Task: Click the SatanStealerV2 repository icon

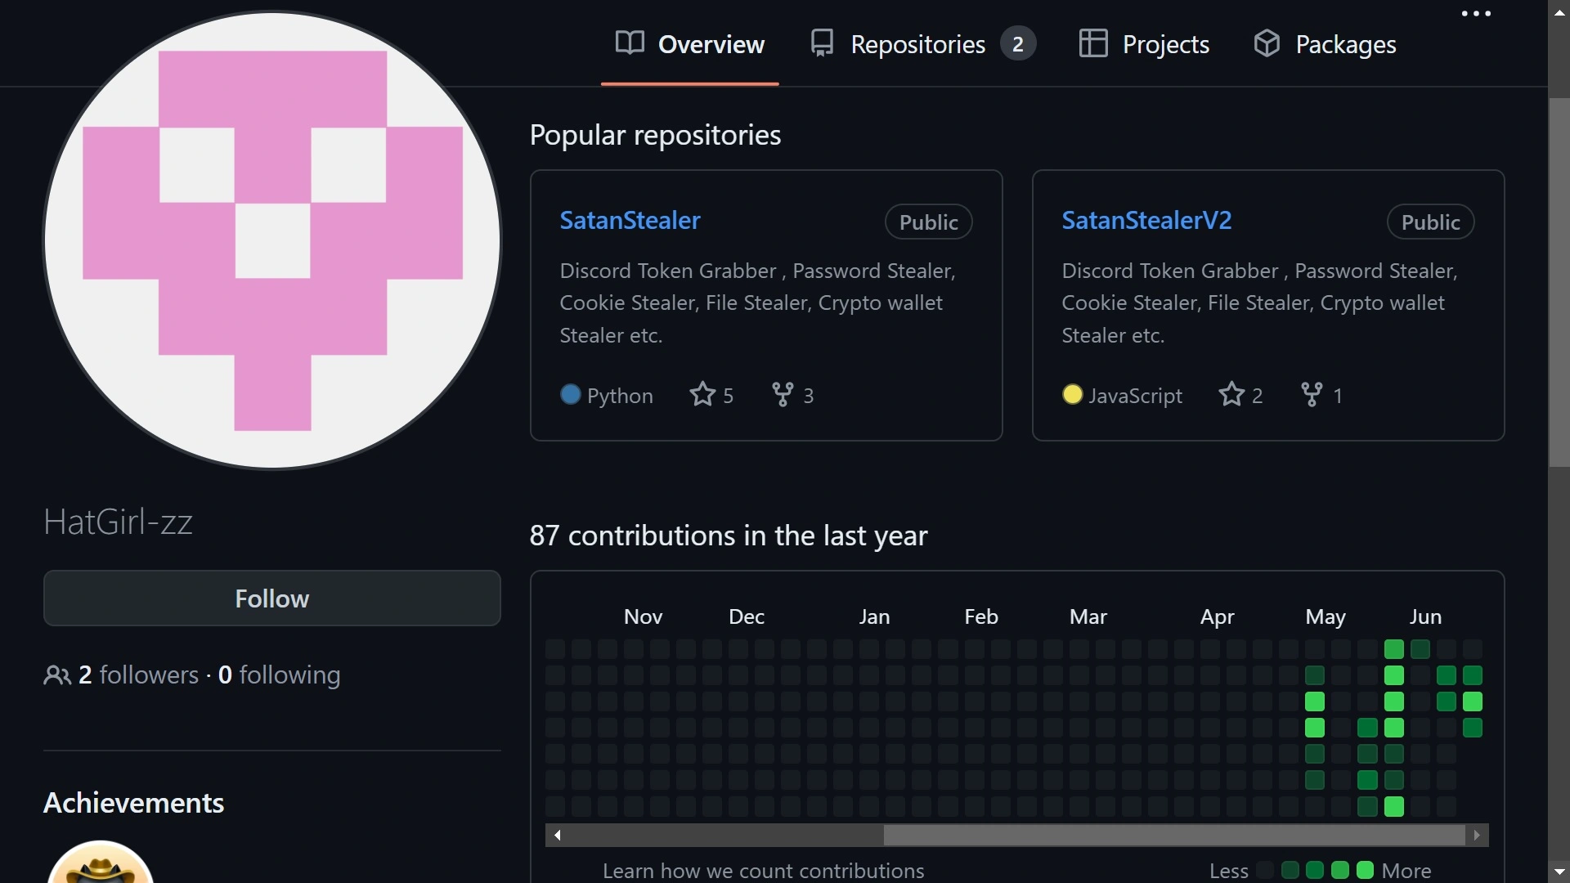Action: tap(1147, 219)
